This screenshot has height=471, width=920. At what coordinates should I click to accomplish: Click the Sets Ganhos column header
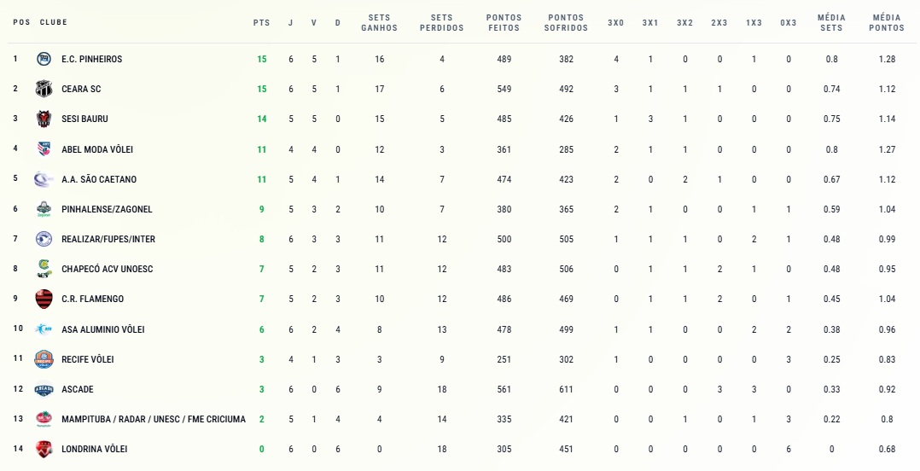(x=379, y=22)
